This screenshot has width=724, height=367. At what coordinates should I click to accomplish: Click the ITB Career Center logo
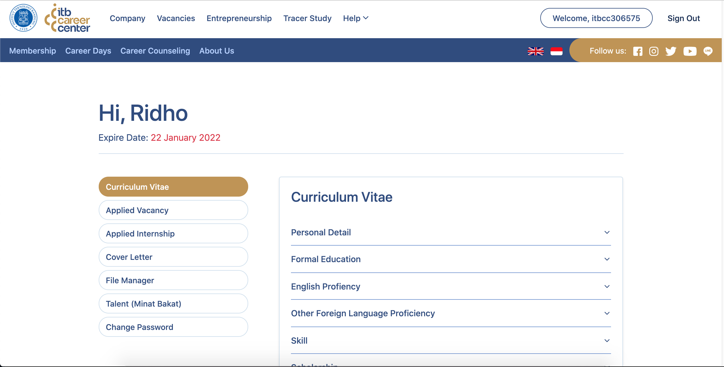click(67, 18)
